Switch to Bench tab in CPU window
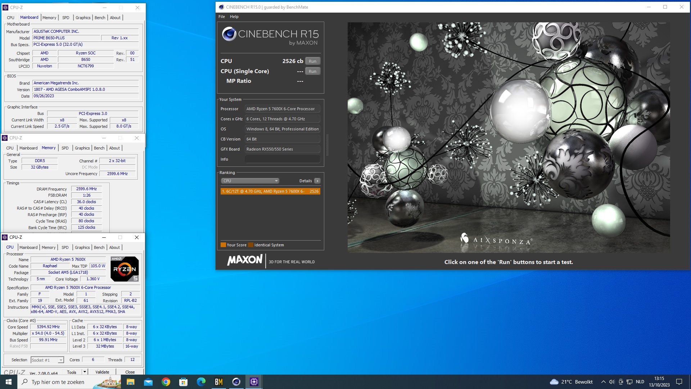This screenshot has width=691, height=389. click(99, 247)
